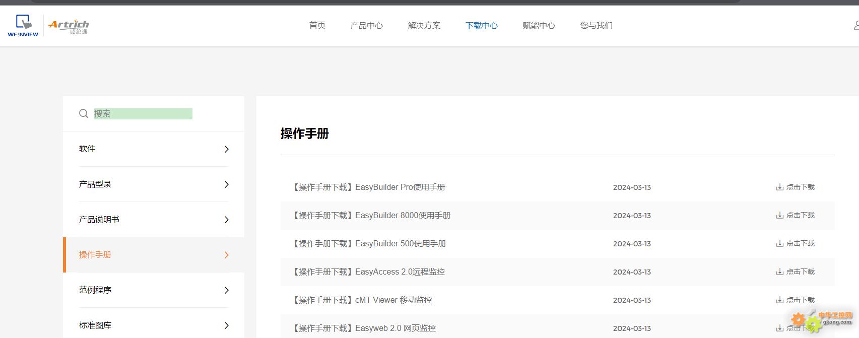Click the 2024-03-13 date of EasyAccess 2.0 row
859x338 pixels.
click(x=632, y=272)
